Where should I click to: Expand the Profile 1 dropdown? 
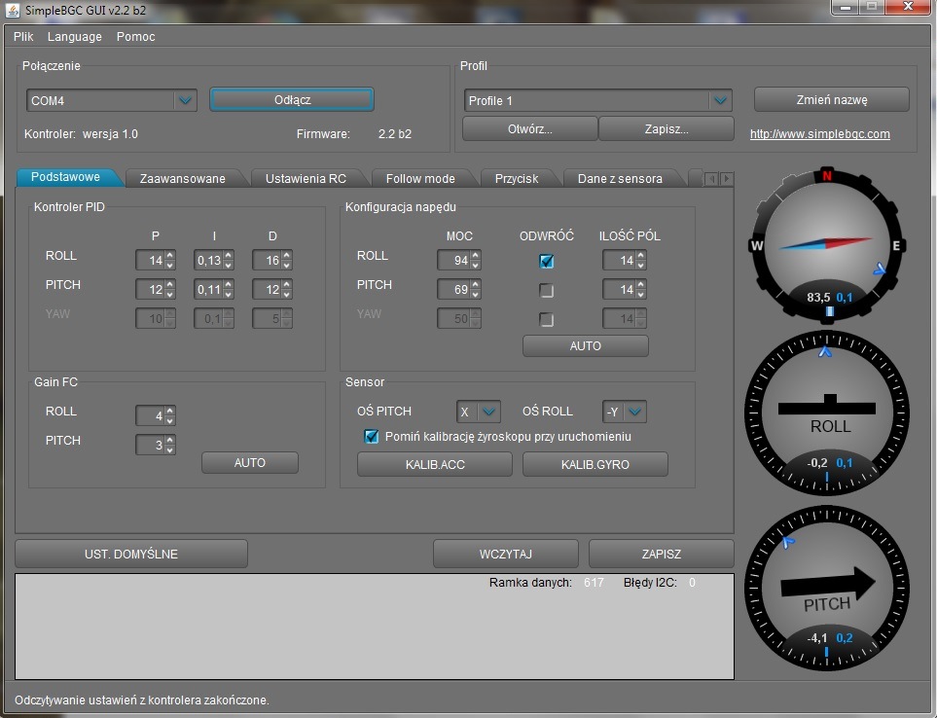click(719, 100)
